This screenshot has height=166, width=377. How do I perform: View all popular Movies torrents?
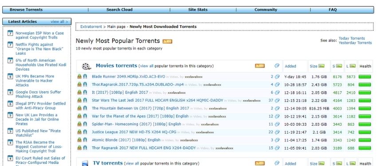coord(146,66)
